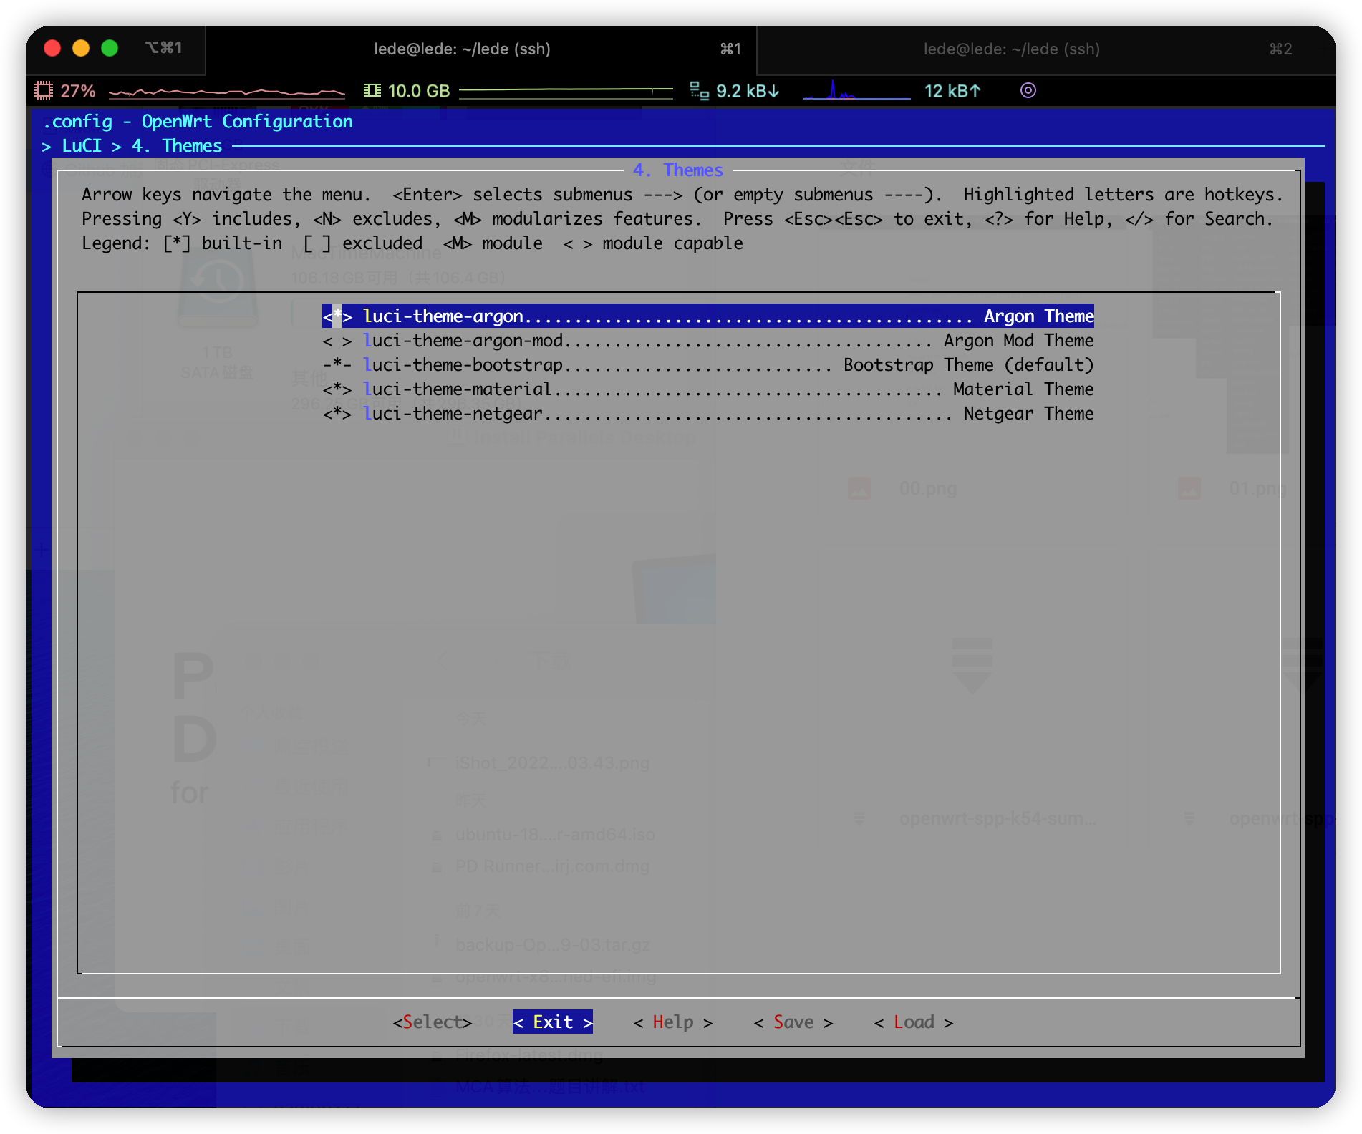
Task: Click the ⌥⌘1 window shortcut label
Action: (164, 47)
